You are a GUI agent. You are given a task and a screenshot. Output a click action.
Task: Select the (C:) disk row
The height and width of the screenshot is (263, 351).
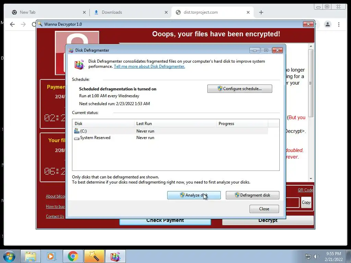[x=171, y=131]
